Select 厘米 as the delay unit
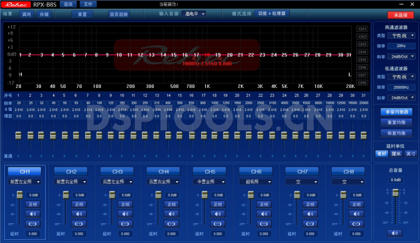The height and width of the screenshot is (243, 420). [x=396, y=153]
